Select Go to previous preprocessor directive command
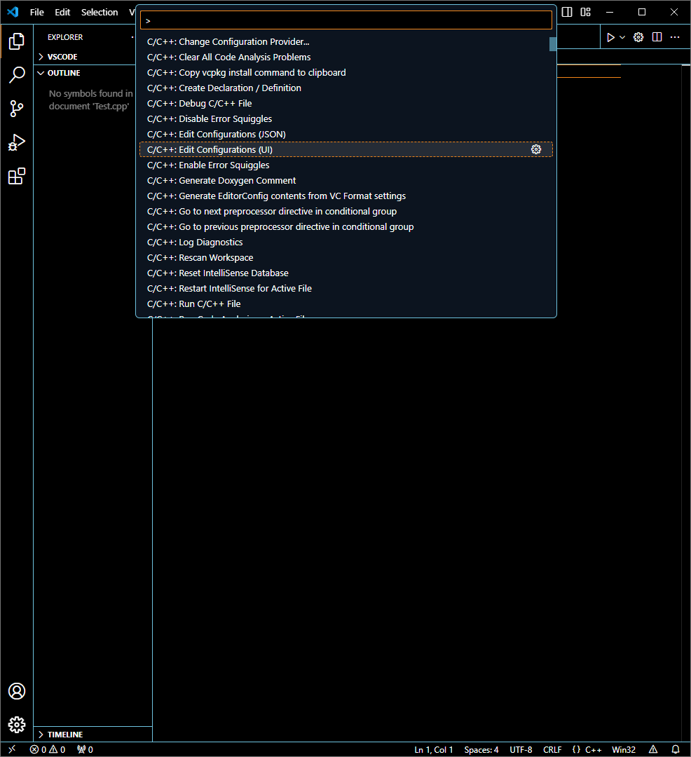Image resolution: width=691 pixels, height=757 pixels. (346, 227)
